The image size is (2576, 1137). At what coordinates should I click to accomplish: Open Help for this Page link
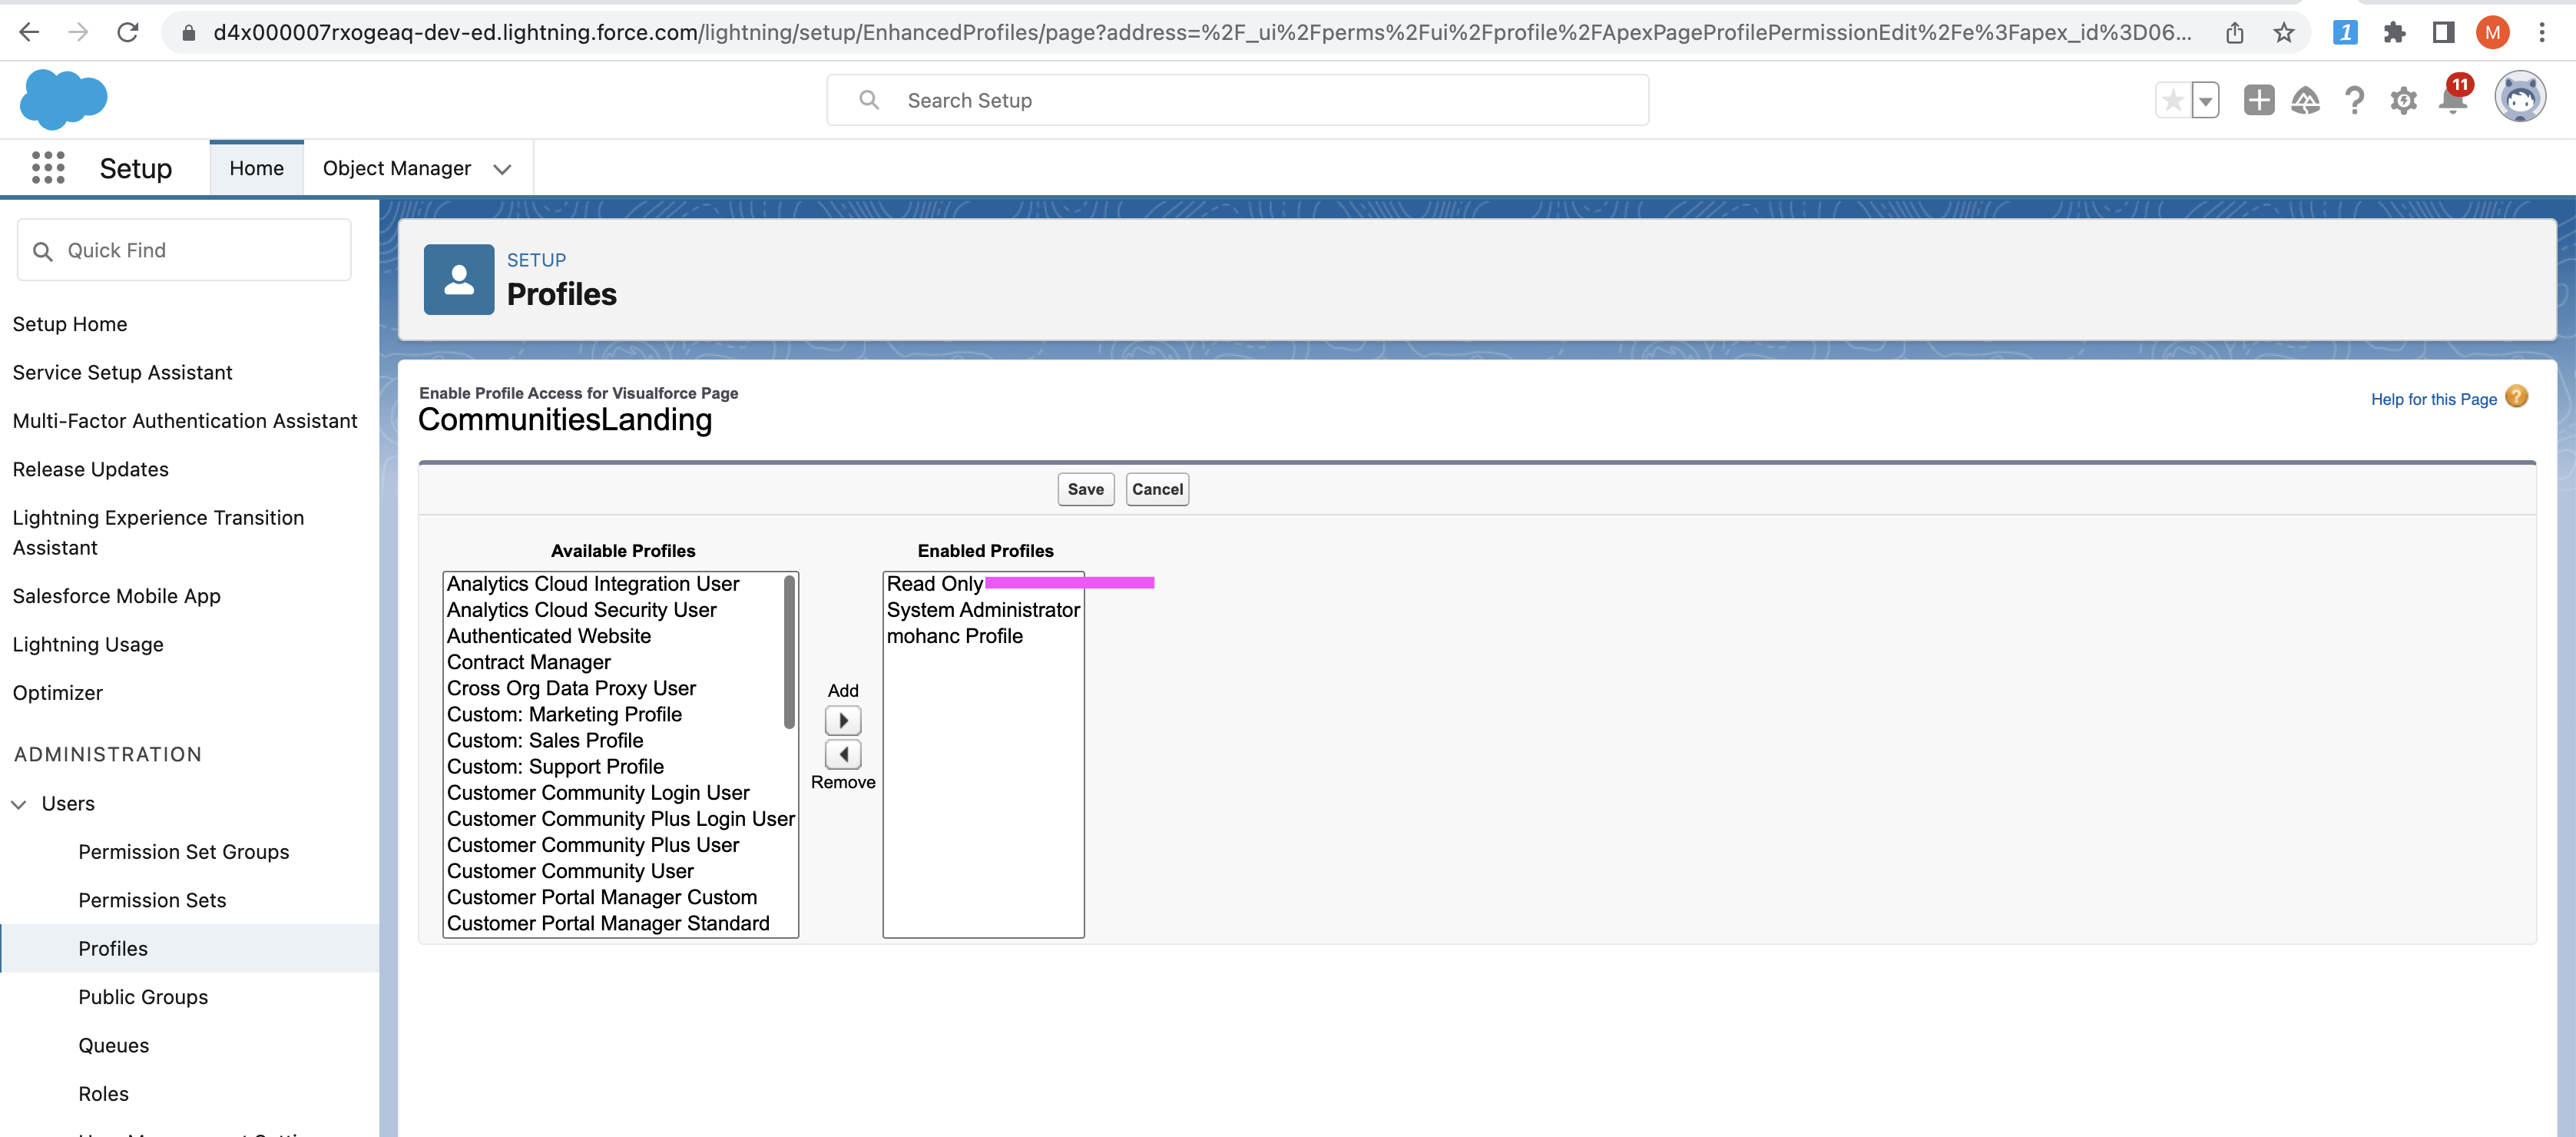2433,399
